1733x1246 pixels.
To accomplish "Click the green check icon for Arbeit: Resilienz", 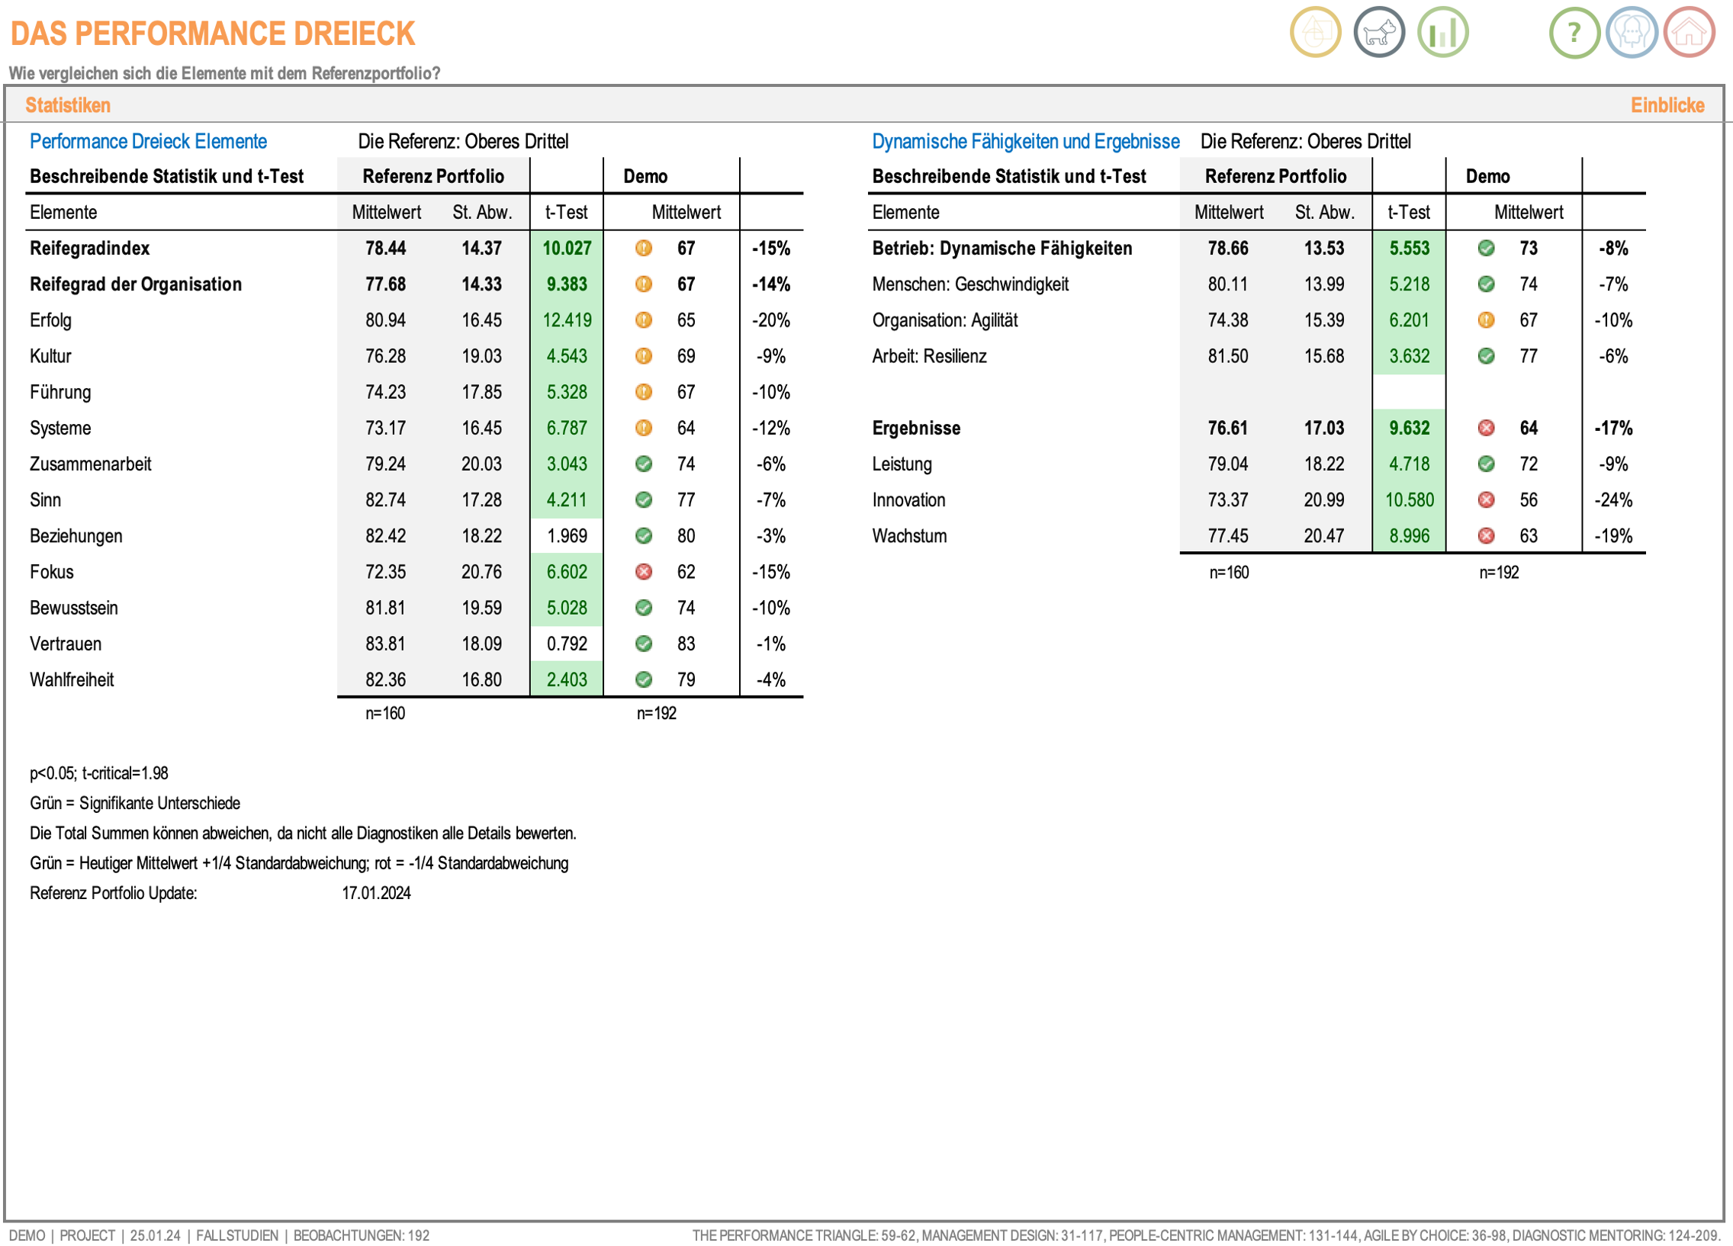I will click(x=1486, y=356).
